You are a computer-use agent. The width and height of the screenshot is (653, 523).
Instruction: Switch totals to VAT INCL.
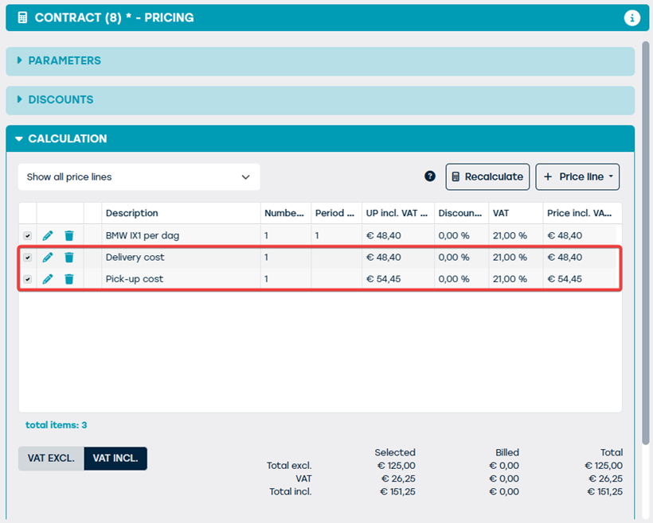coord(115,459)
